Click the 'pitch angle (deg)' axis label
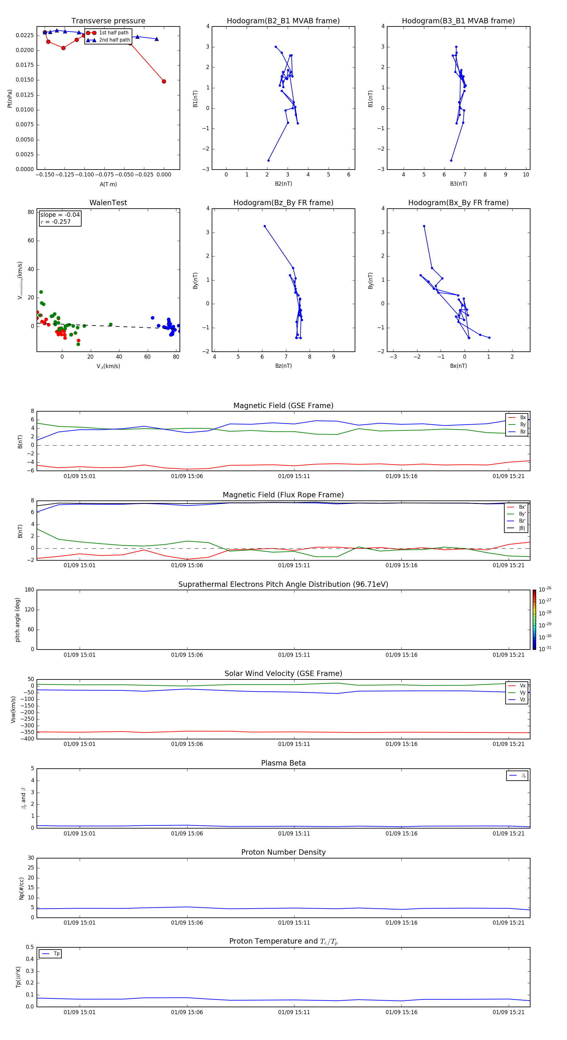This screenshot has height=1040, width=567. 17,620
